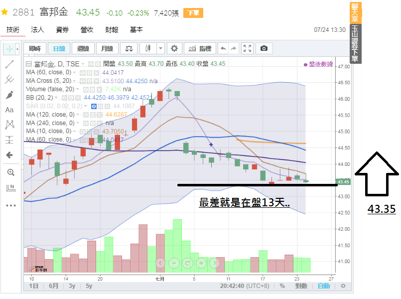
Task: Take a chart snapshot with camera icon
Action: click(x=264, y=48)
